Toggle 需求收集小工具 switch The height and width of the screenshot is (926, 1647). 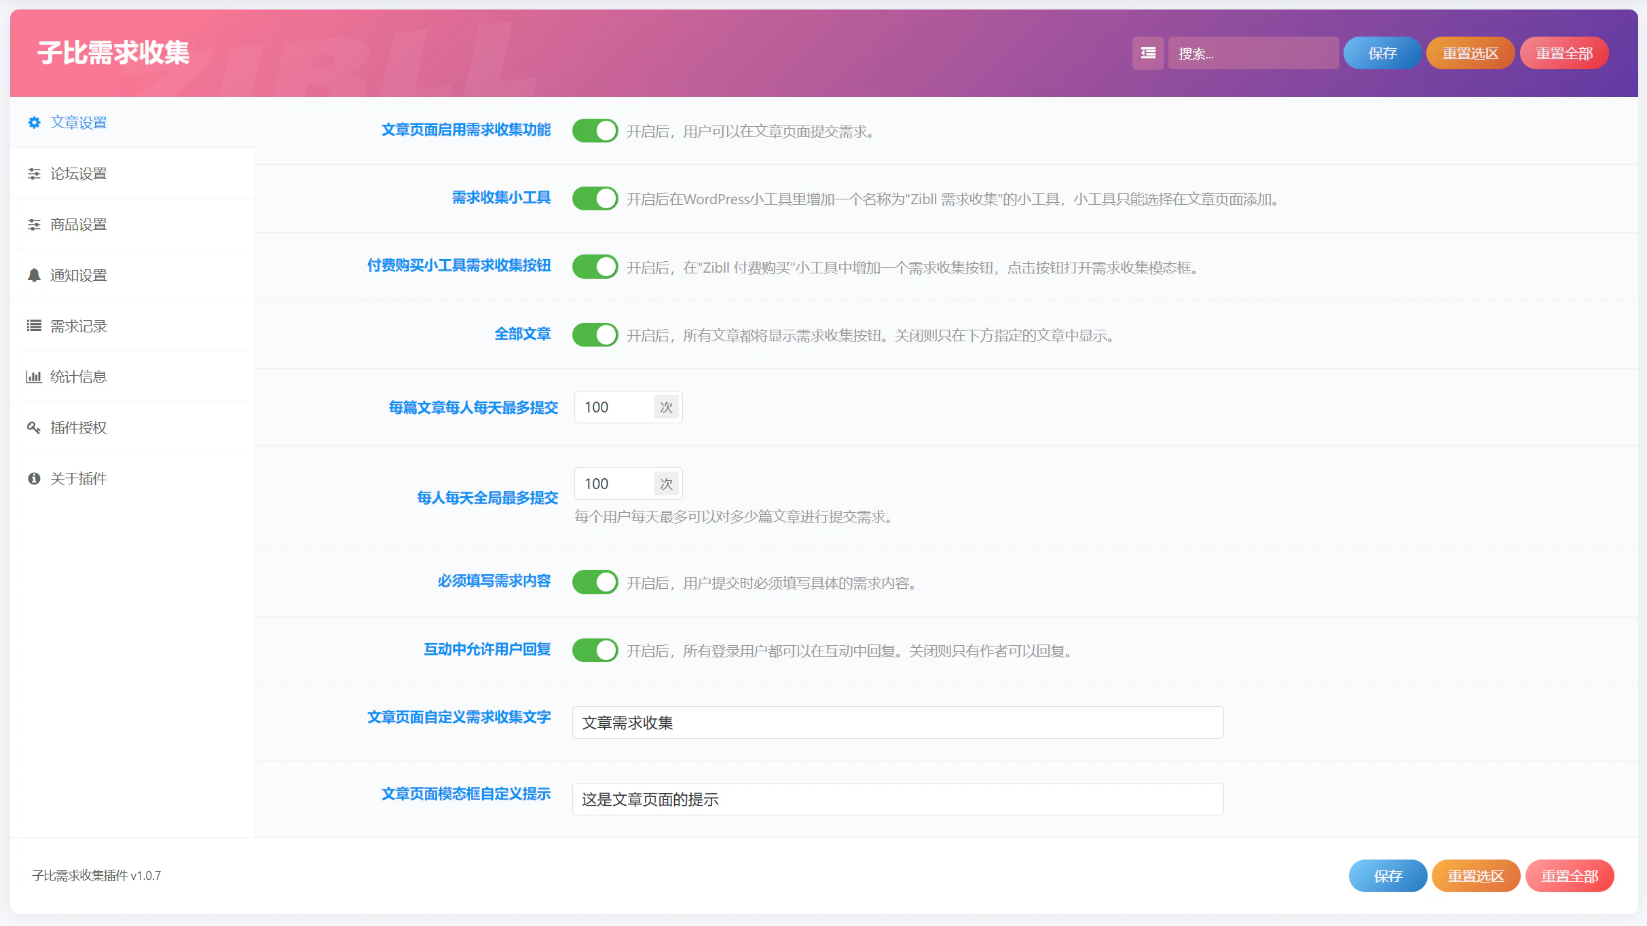click(x=595, y=198)
